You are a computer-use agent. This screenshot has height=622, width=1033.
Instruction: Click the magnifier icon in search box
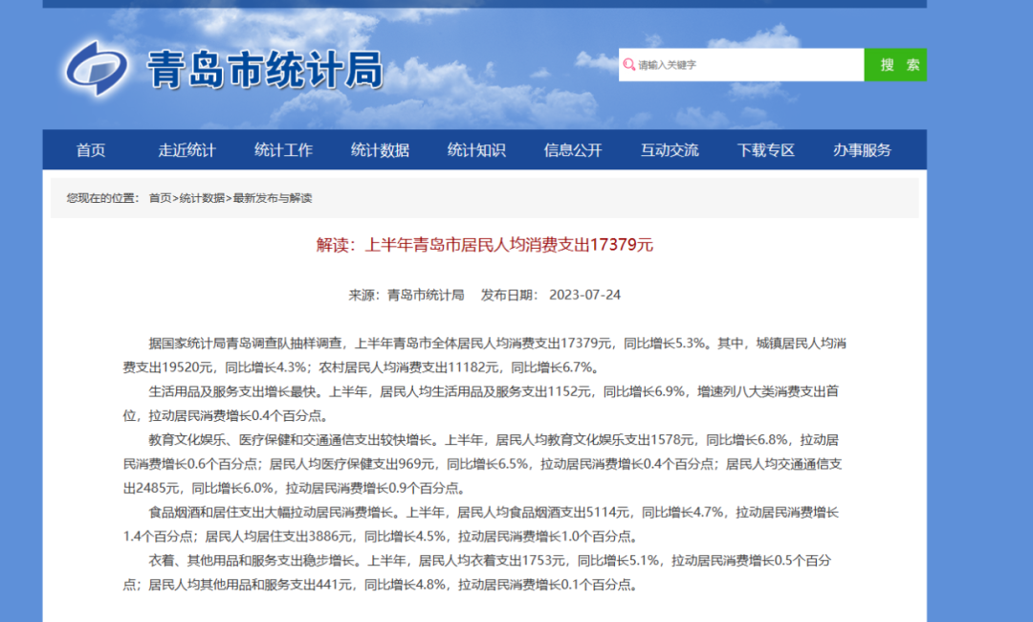point(629,64)
